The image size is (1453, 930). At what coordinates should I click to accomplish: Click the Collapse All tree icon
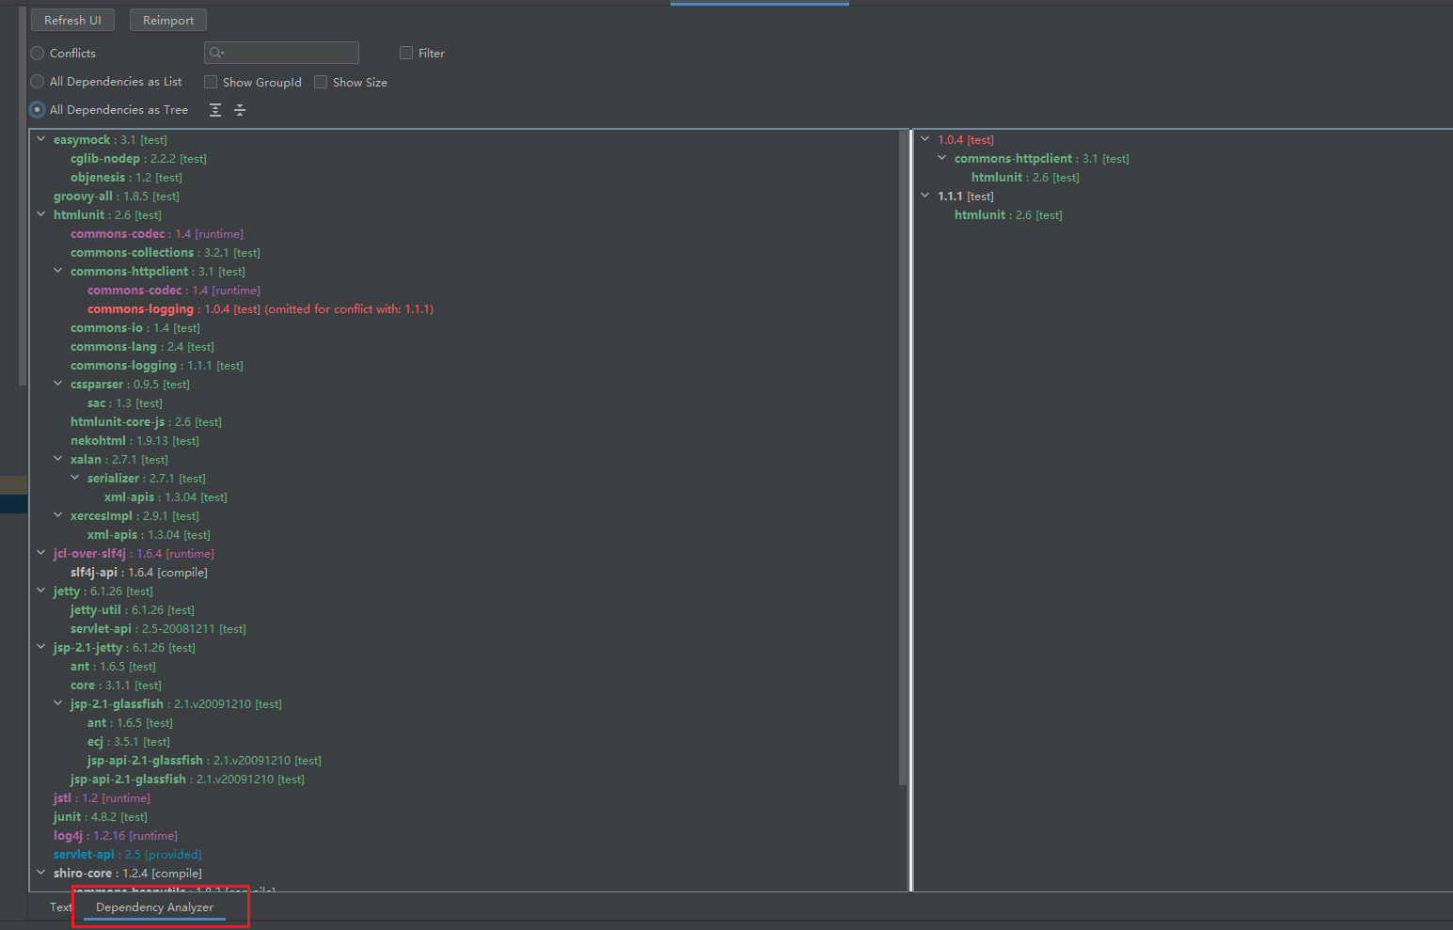[x=240, y=110]
